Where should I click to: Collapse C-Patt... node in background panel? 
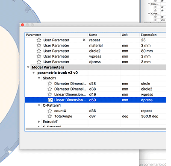coord(149,14)
